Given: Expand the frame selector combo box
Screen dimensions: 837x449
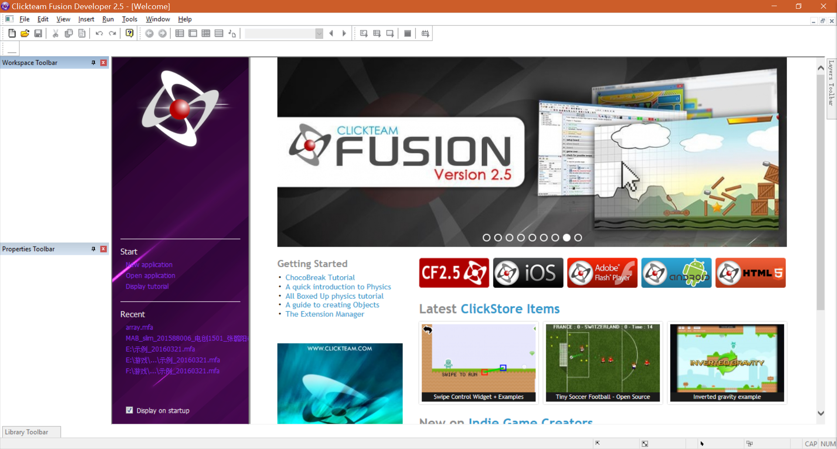Looking at the screenshot, I should [319, 34].
